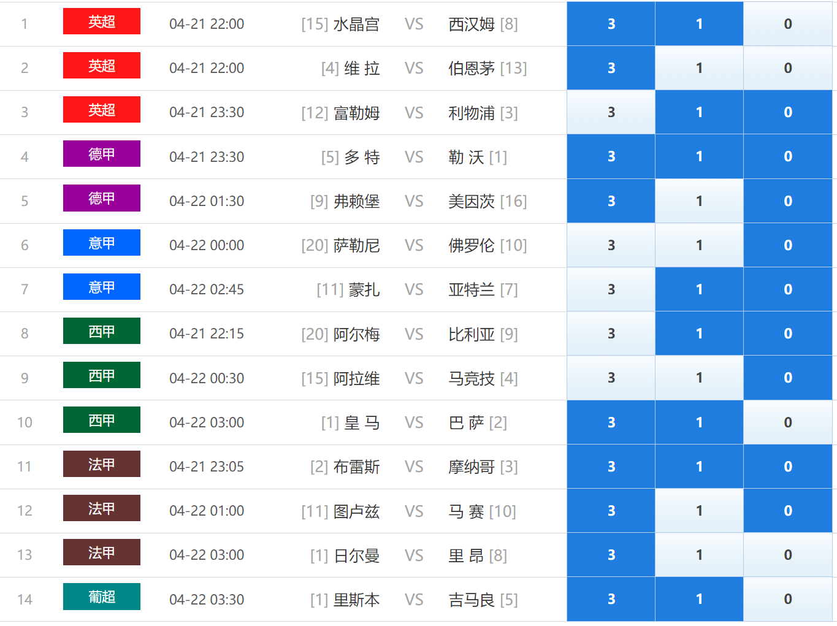Image resolution: width=837 pixels, height=626 pixels.
Task: Toggle the 3 cell for 水晶宫 vs 西汉姆
Action: [611, 24]
